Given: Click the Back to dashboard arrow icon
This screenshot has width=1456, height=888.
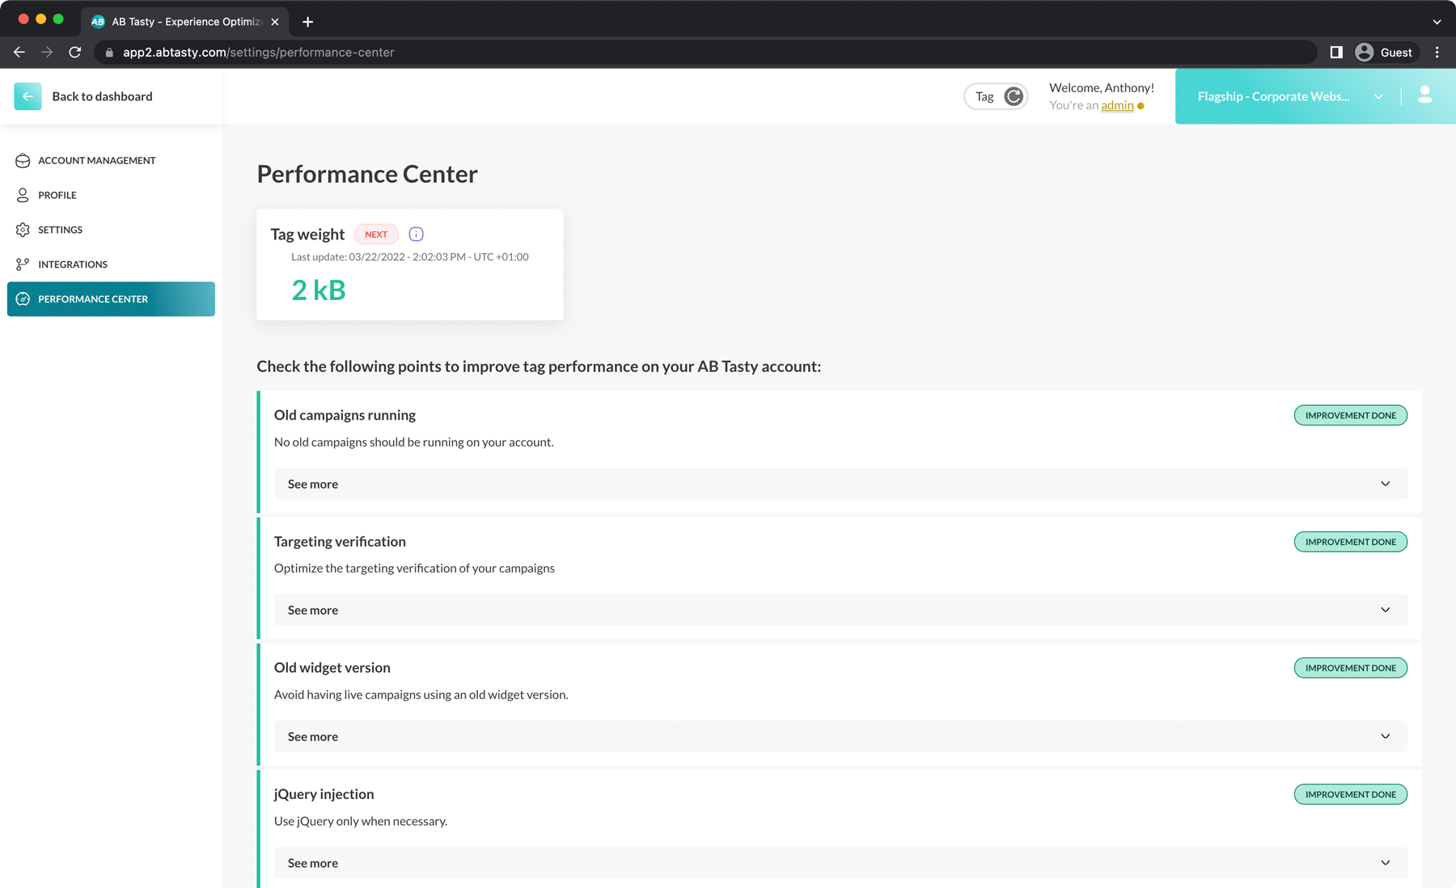Looking at the screenshot, I should pyautogui.click(x=28, y=96).
